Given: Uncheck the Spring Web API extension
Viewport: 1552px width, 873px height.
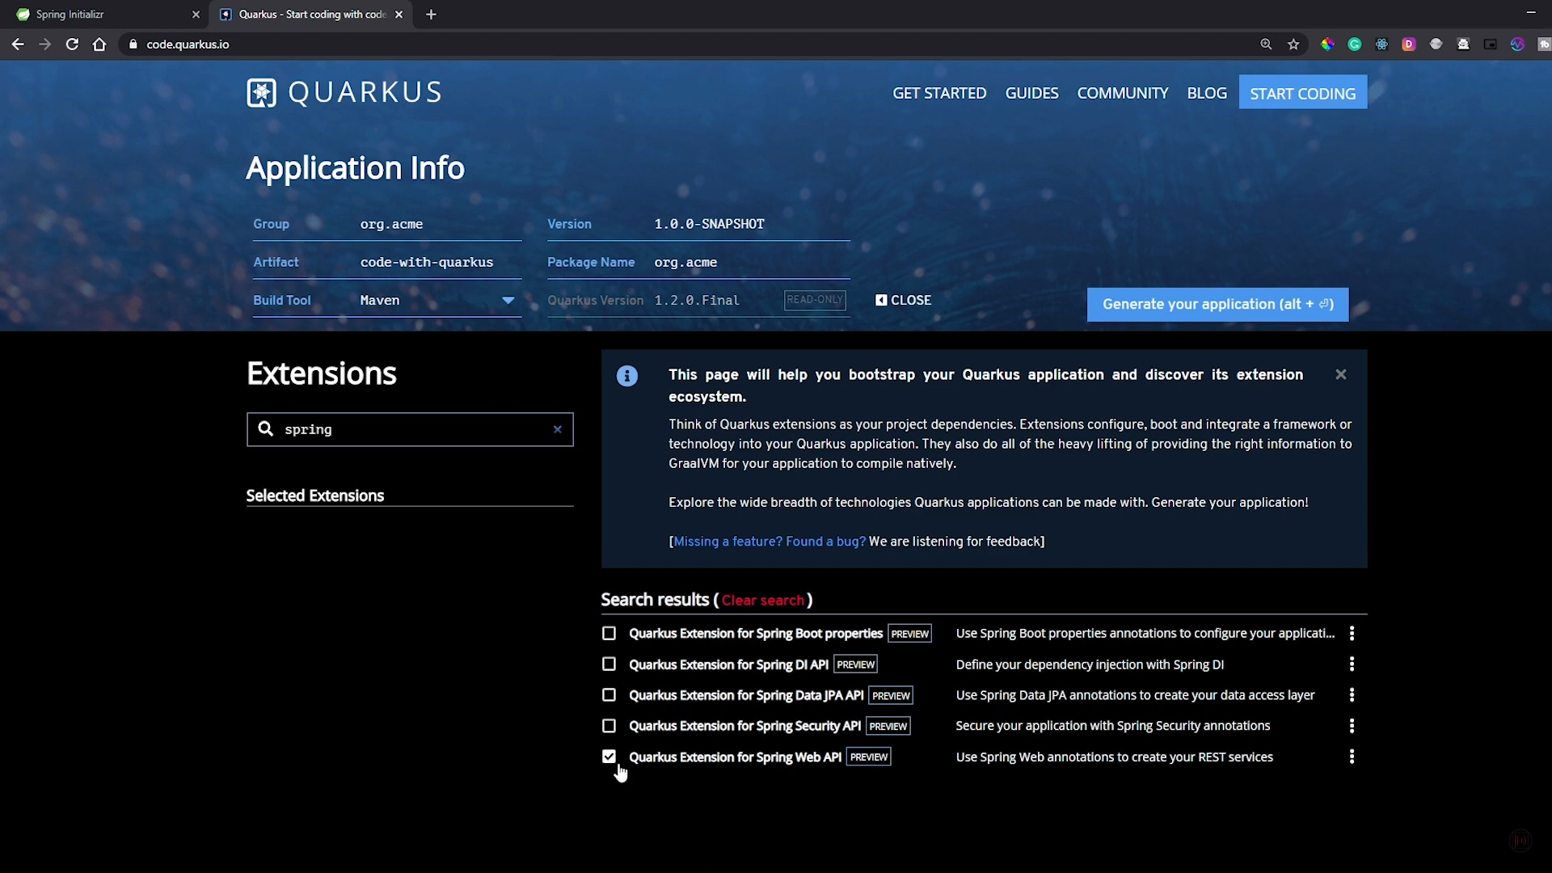Looking at the screenshot, I should [609, 757].
